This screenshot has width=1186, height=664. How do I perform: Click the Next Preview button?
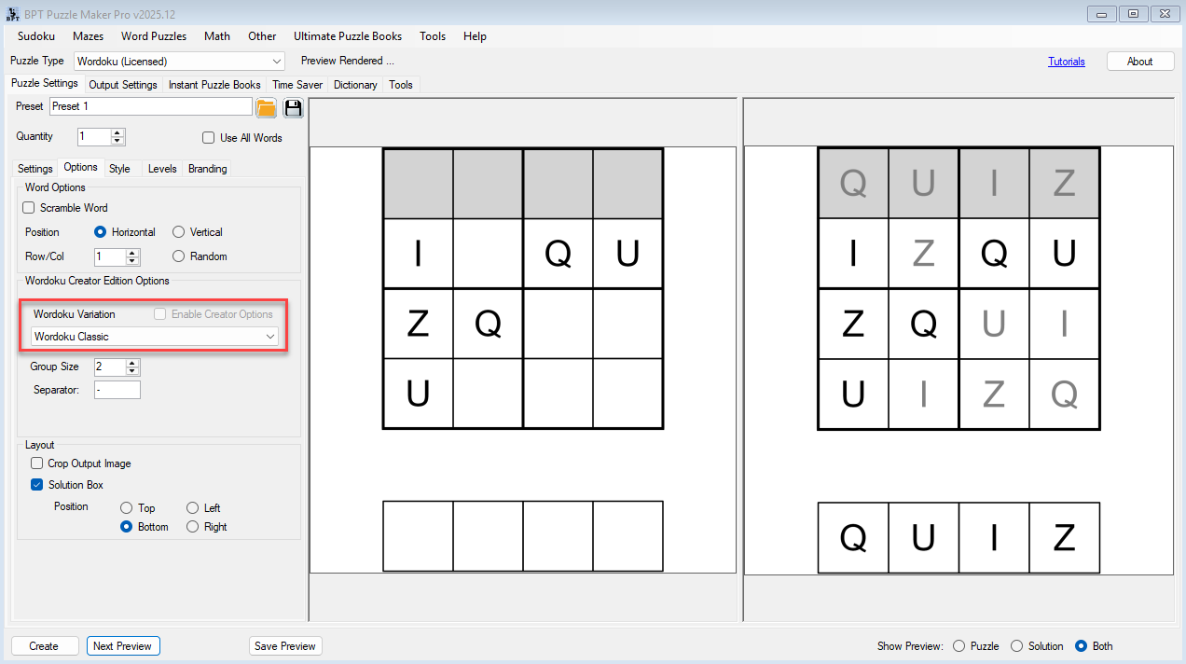(x=123, y=646)
